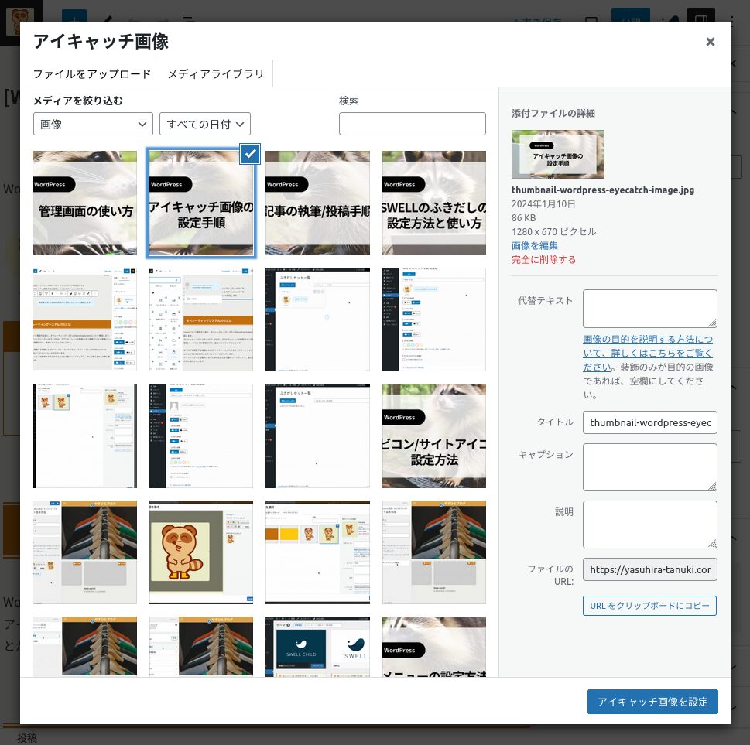Image resolution: width=750 pixels, height=745 pixels.
Task: Click URLをクリップボードにコピー button
Action: coord(649,606)
